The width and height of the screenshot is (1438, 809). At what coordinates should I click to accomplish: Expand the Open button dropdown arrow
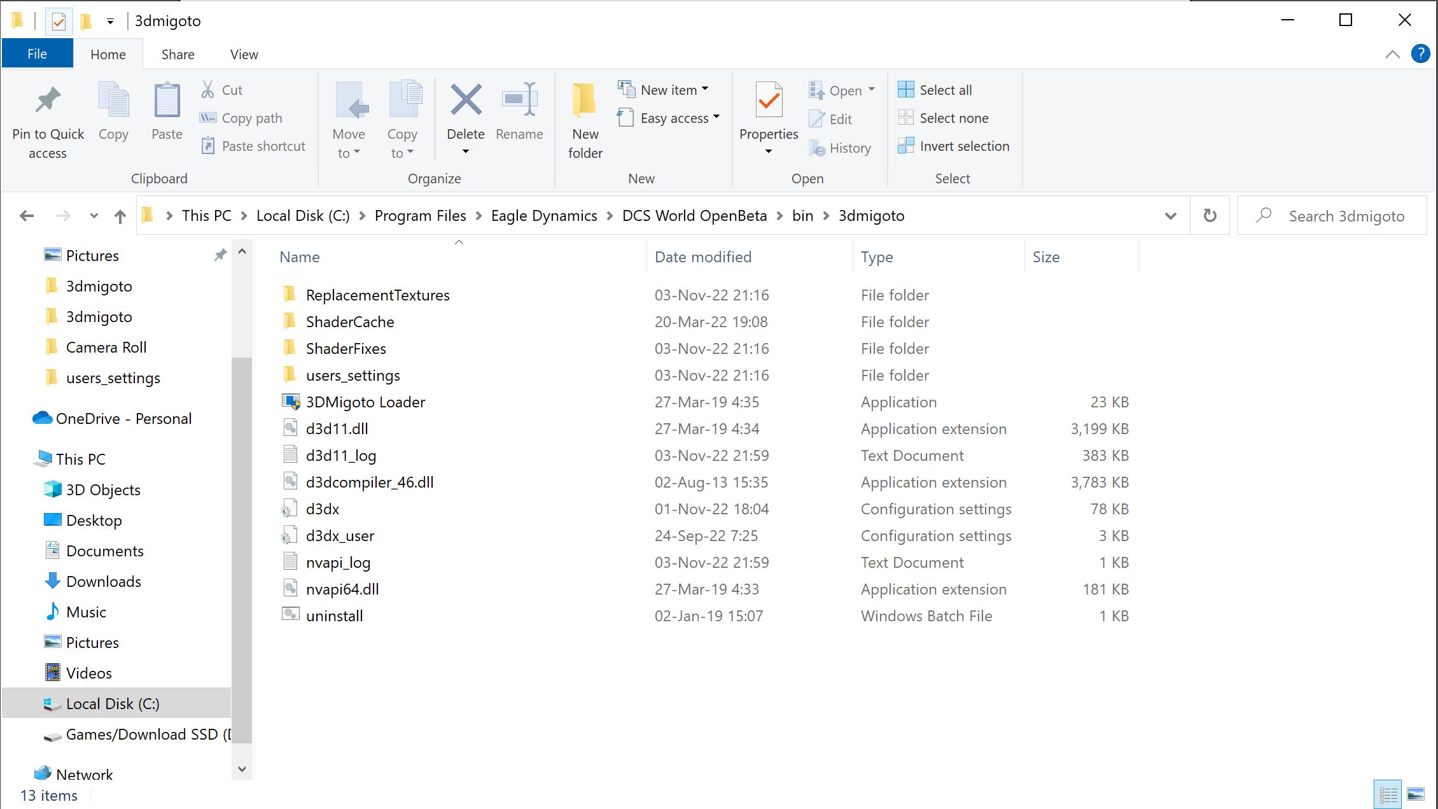click(x=872, y=90)
